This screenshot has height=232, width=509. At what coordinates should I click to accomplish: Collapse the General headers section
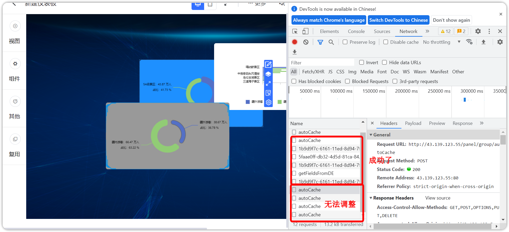pyautogui.click(x=371, y=135)
